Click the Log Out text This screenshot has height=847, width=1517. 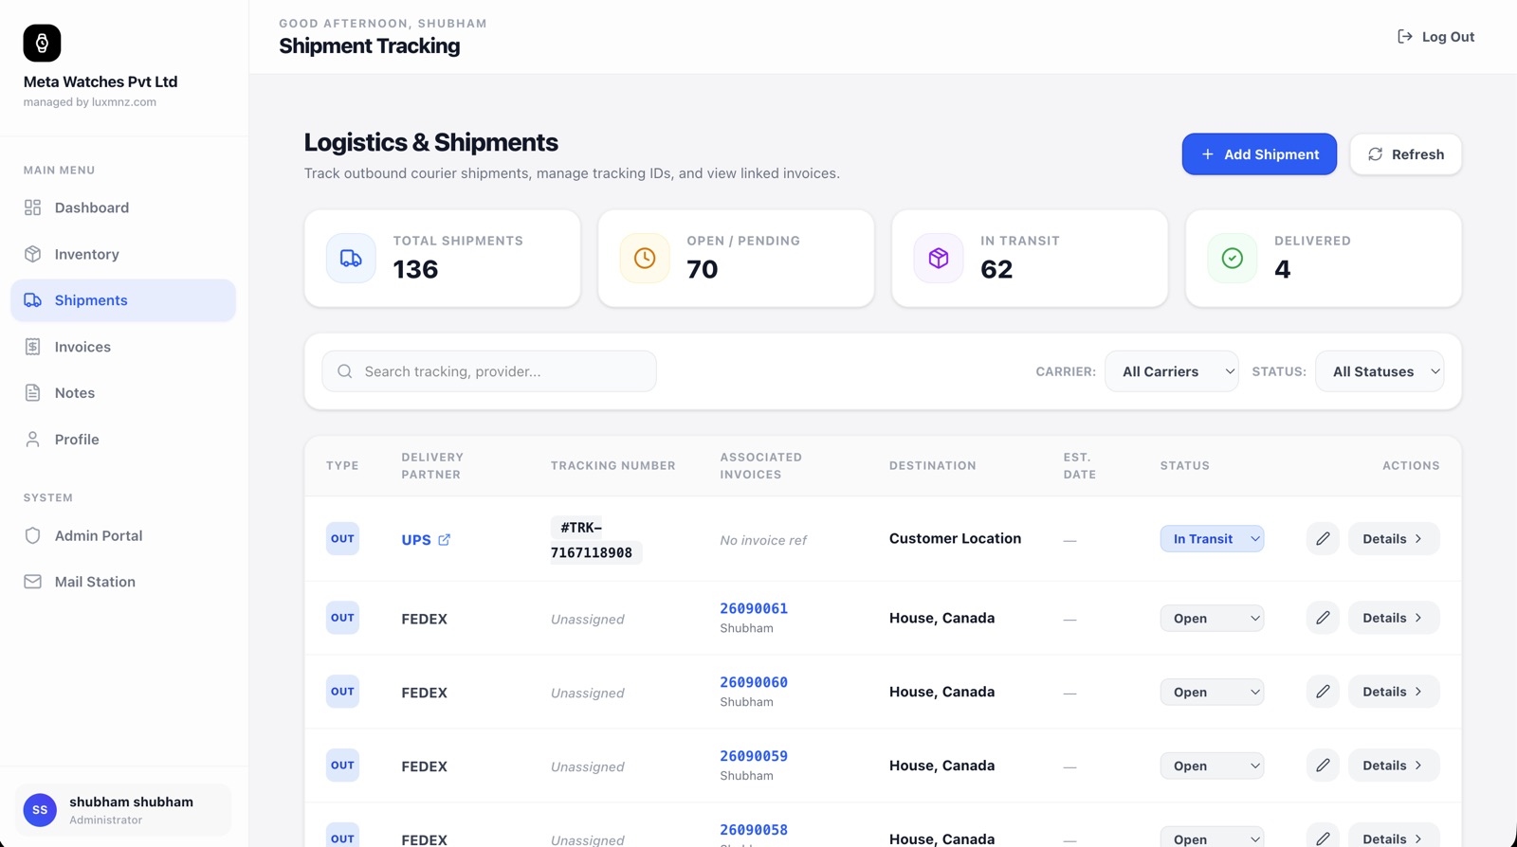tap(1448, 37)
